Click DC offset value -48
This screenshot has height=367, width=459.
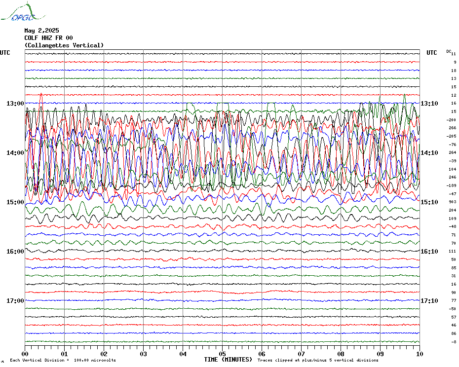(x=453, y=226)
